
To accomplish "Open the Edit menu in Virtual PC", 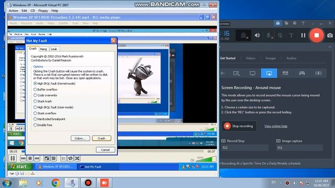I will pos(24,10).
